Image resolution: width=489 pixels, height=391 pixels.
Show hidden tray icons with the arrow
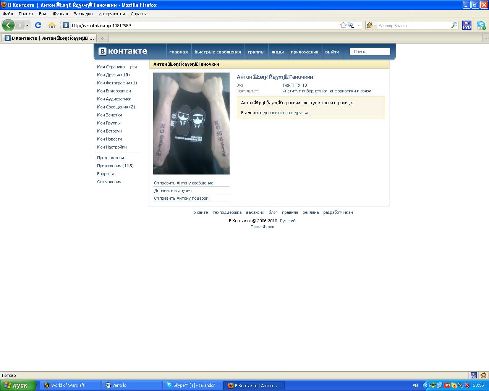pyautogui.click(x=426, y=385)
